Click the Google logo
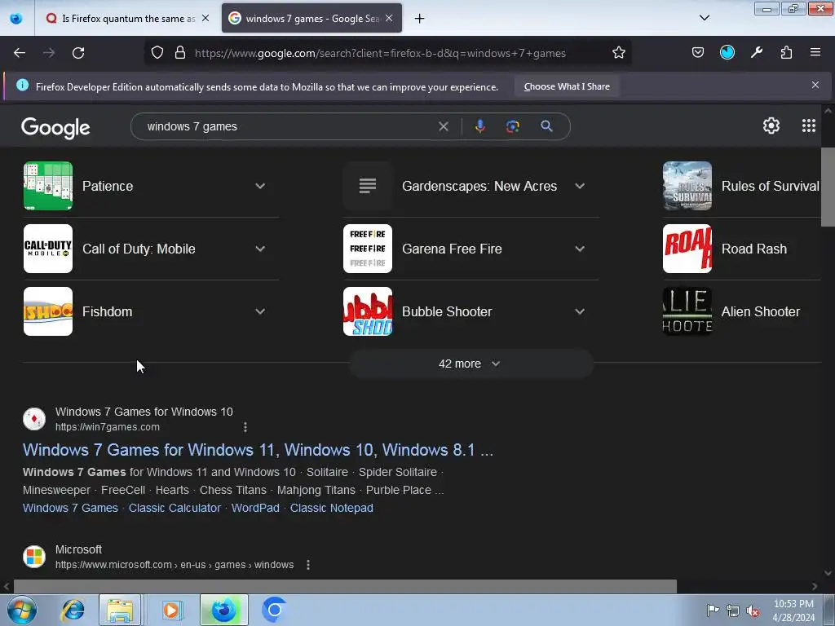 55,128
